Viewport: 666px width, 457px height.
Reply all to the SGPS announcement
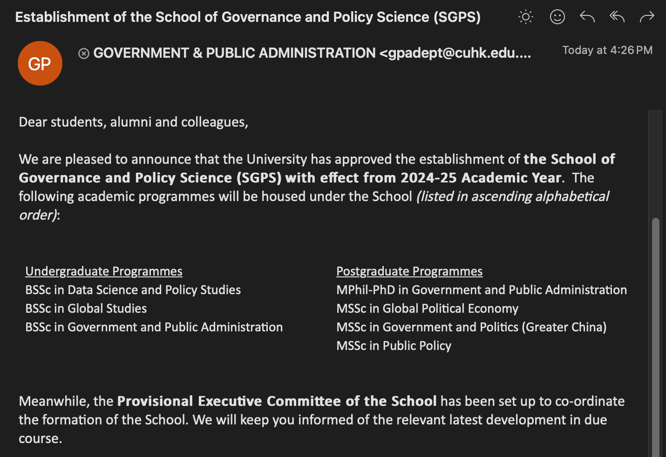(x=617, y=17)
